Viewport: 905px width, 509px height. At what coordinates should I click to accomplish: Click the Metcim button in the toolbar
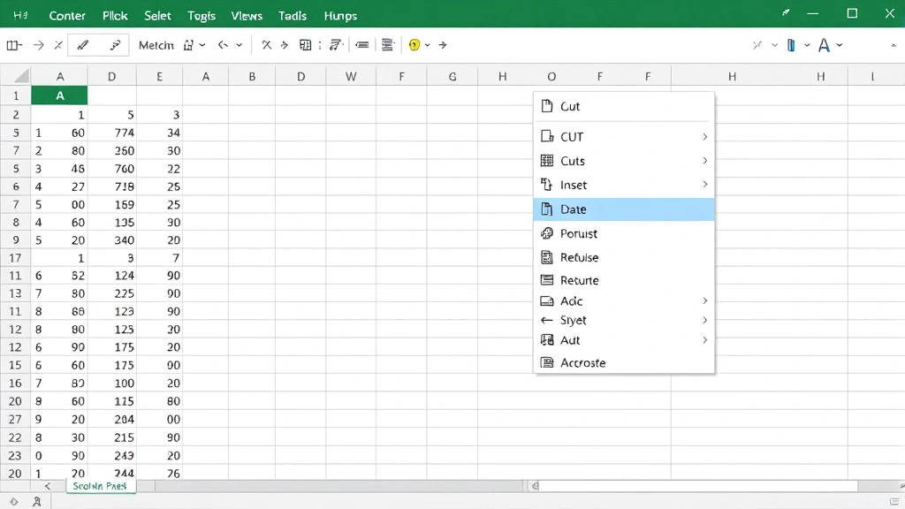click(x=156, y=45)
